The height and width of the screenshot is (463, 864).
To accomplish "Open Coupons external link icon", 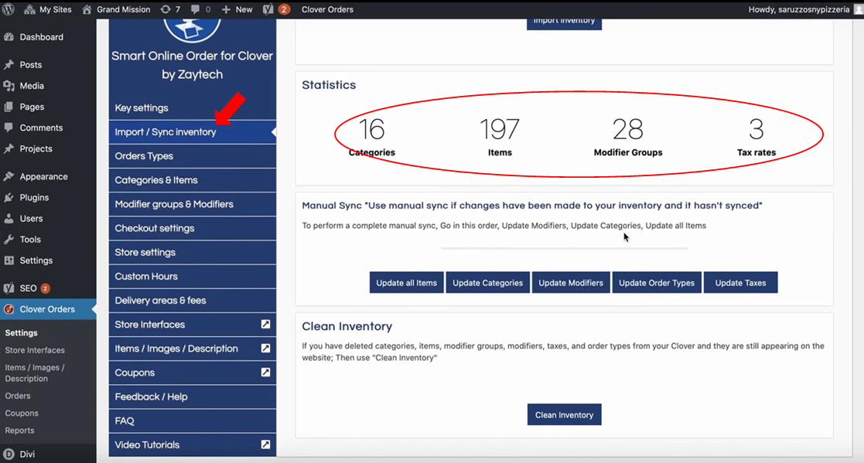I will [x=265, y=373].
